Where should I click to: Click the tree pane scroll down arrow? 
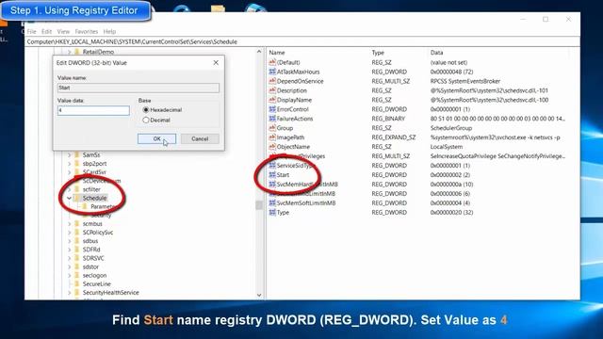259,295
